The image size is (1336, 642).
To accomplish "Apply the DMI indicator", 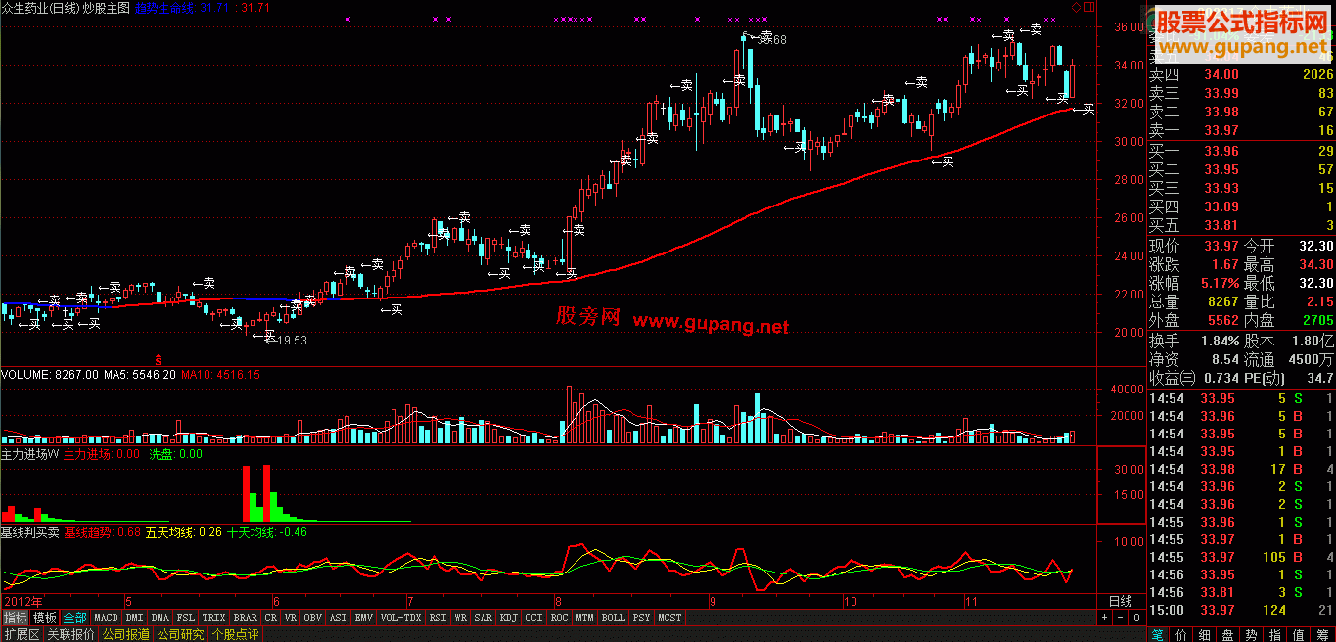I will click(x=134, y=618).
